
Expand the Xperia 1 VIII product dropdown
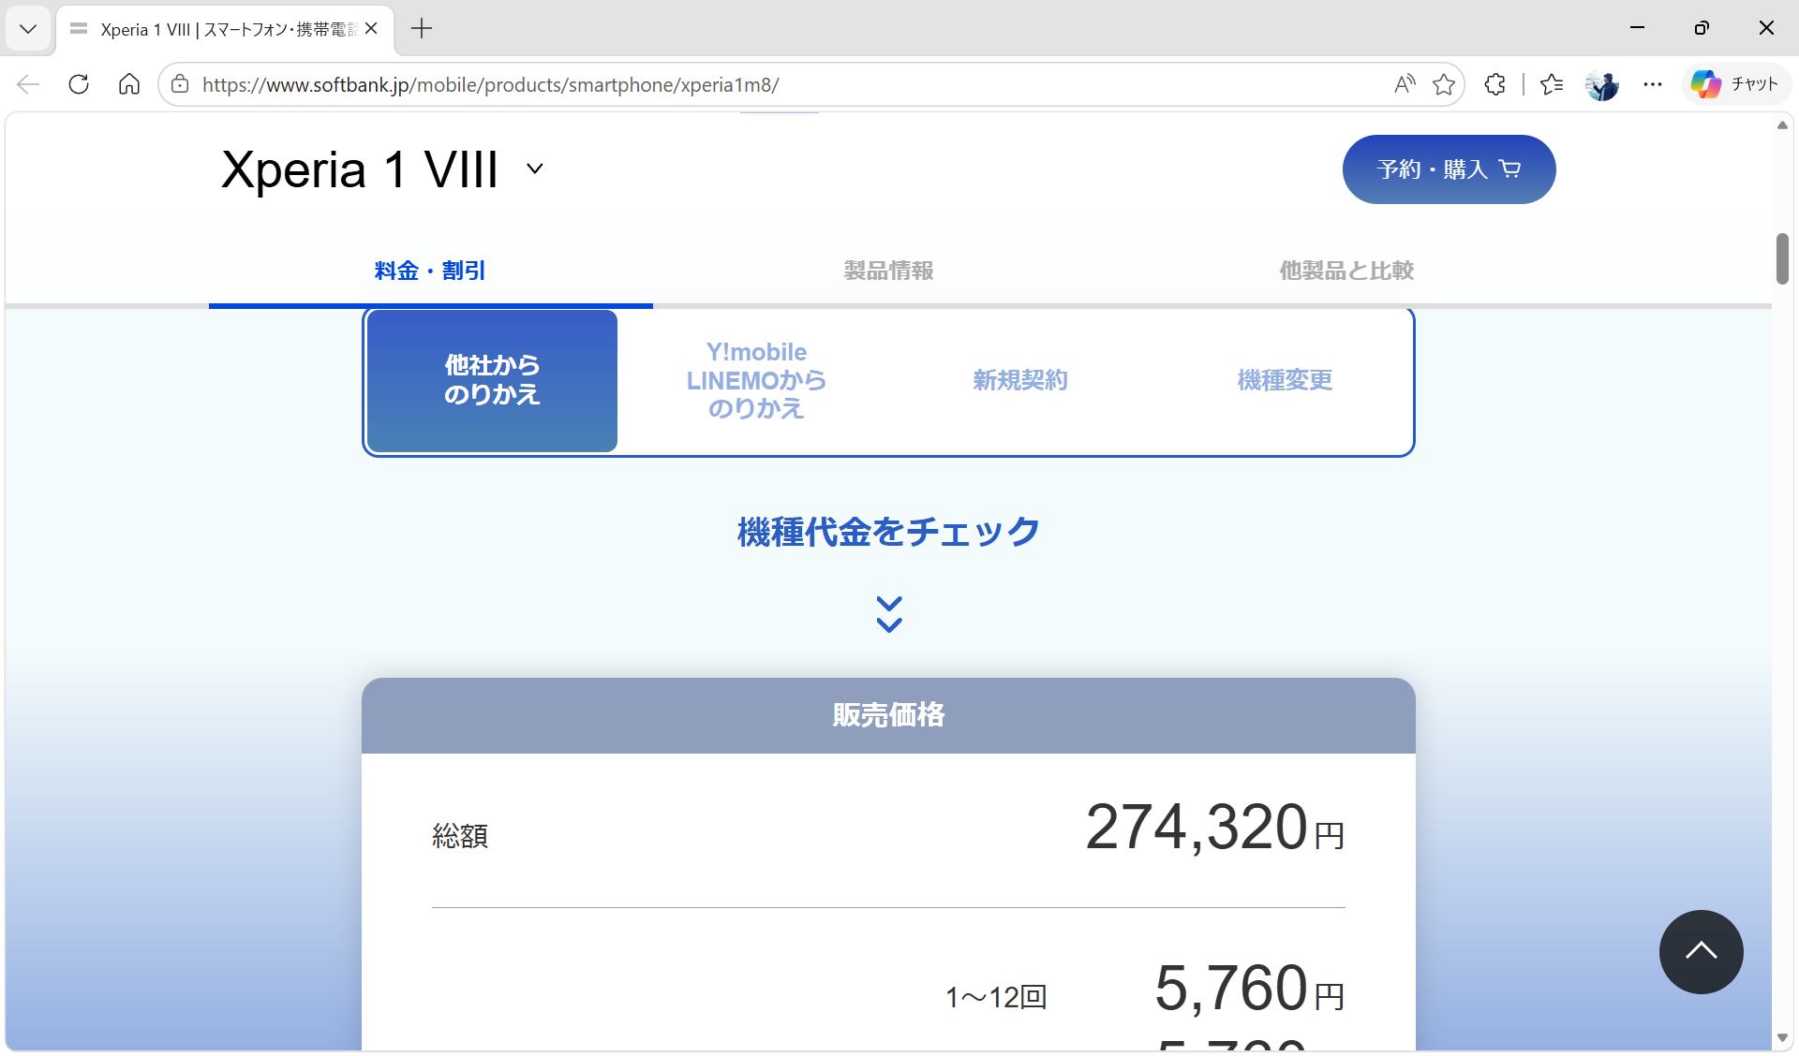click(535, 169)
